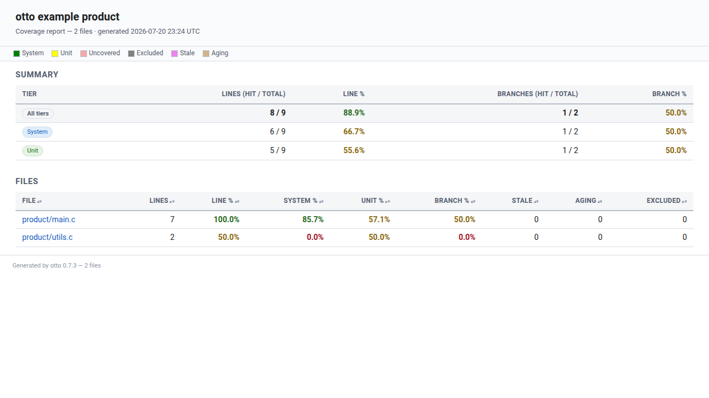Click the tan Aging legend swatch
The width and height of the screenshot is (709, 398).
[x=206, y=54]
